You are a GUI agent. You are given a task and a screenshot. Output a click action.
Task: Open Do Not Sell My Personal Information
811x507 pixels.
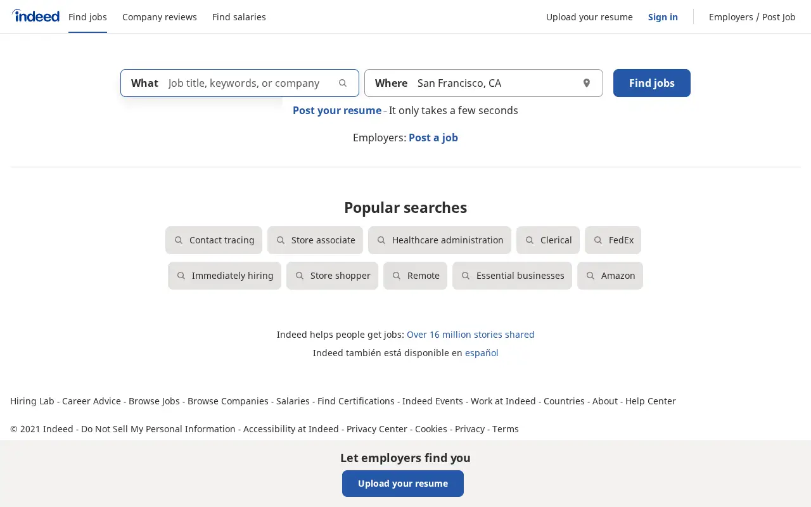click(x=158, y=429)
